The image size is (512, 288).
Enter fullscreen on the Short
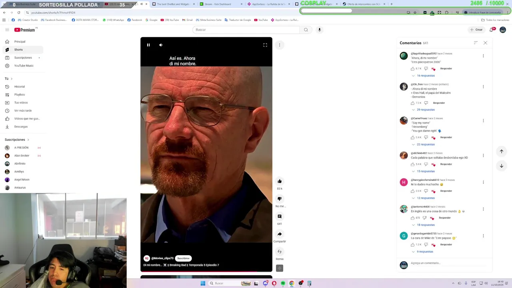[x=265, y=45]
